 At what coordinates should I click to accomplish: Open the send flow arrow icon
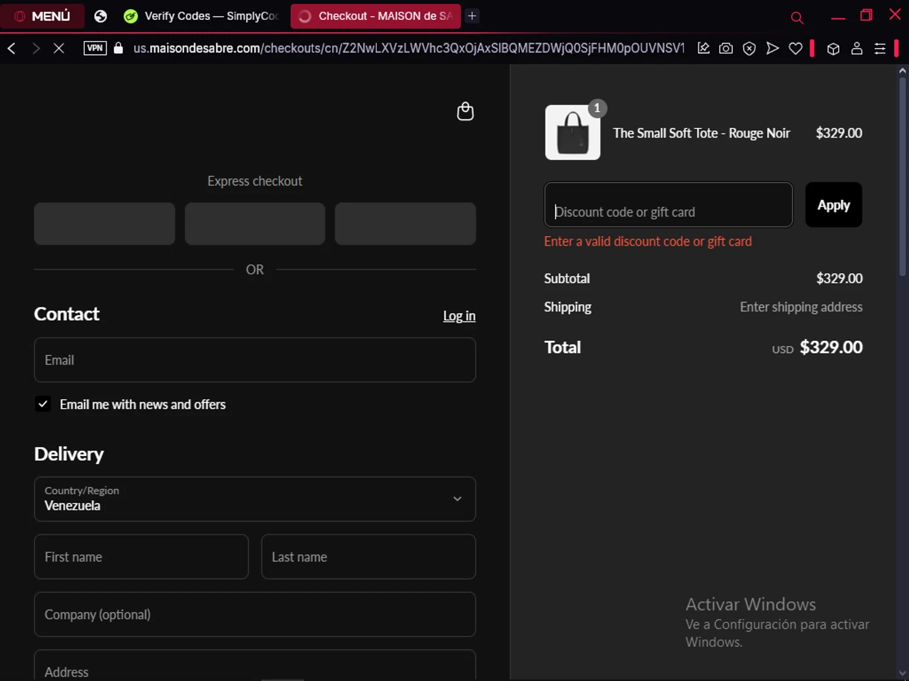772,48
